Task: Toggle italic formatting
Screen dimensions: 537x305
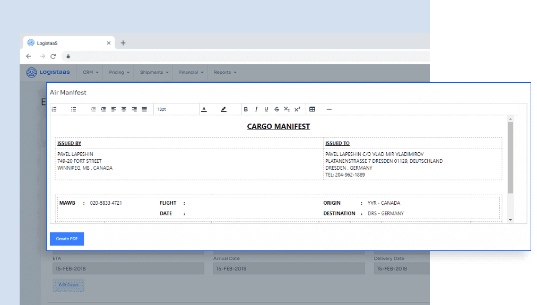Action: (x=256, y=109)
